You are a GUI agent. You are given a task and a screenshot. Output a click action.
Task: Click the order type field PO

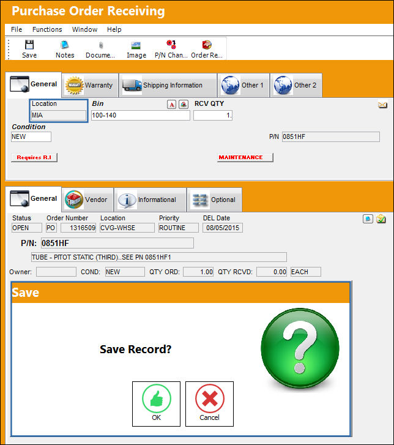point(51,228)
